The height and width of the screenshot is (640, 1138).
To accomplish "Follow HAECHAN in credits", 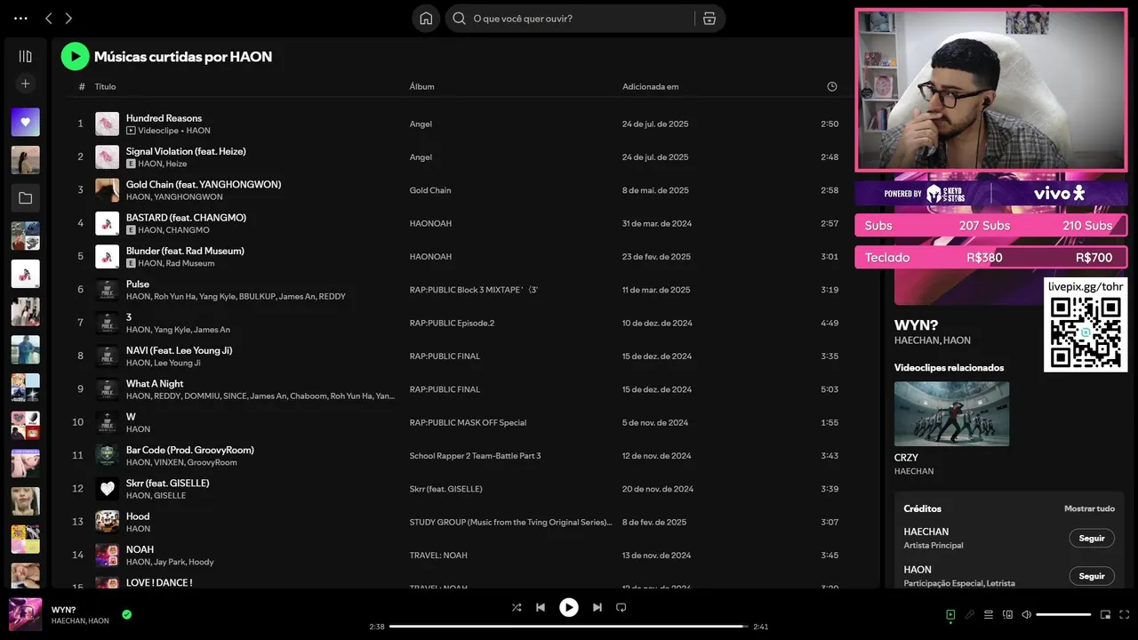I will pos(1091,538).
